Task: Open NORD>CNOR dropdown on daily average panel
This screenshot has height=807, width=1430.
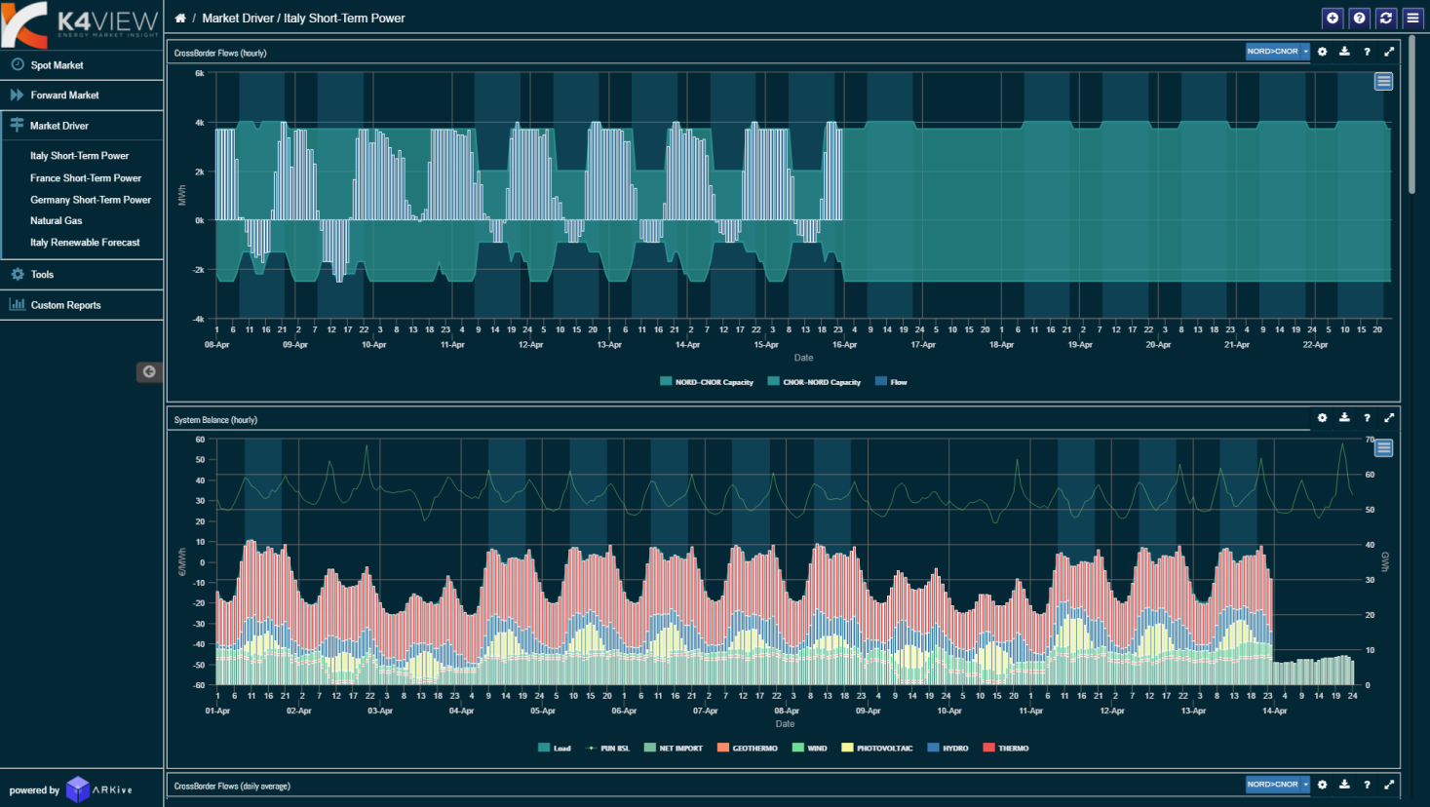Action: point(1278,785)
